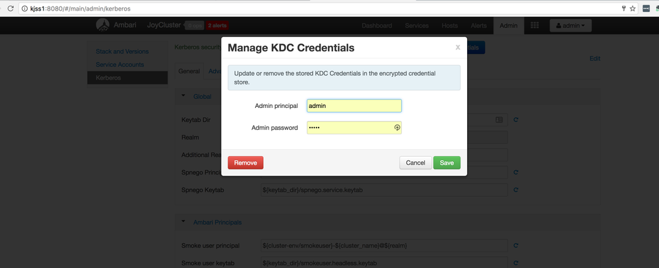
Task: Click undo icon next to Spnego Keytab
Action: pos(516,190)
